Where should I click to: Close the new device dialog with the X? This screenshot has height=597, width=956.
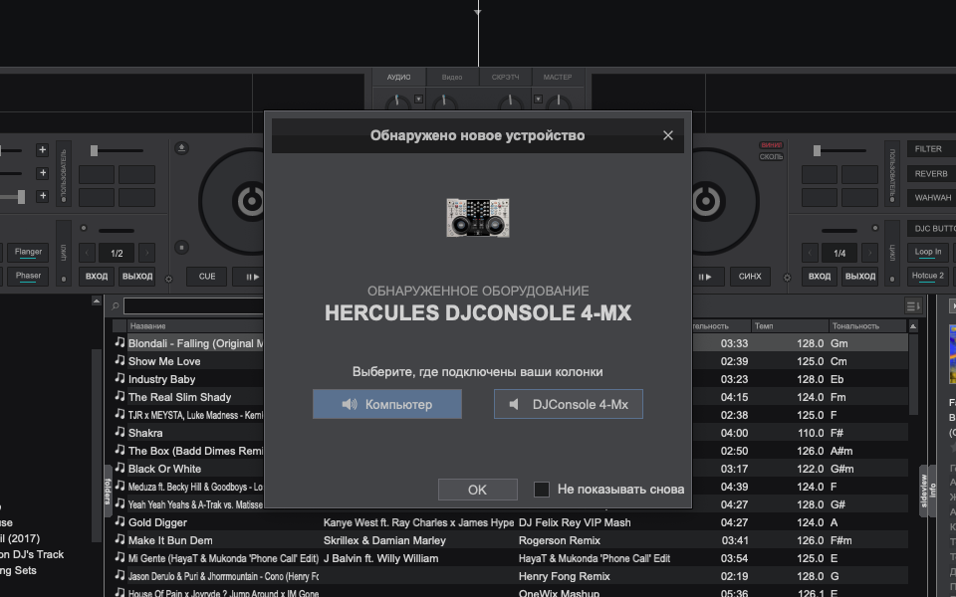pyautogui.click(x=668, y=135)
